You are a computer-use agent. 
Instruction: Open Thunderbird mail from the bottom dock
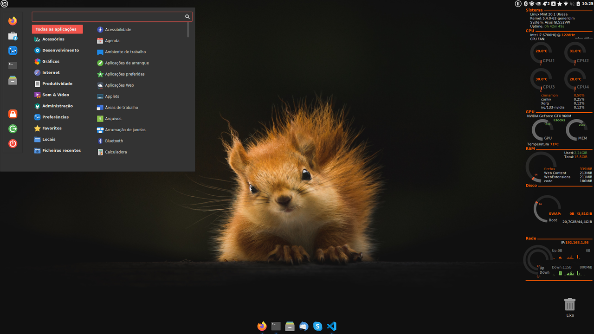point(304,326)
